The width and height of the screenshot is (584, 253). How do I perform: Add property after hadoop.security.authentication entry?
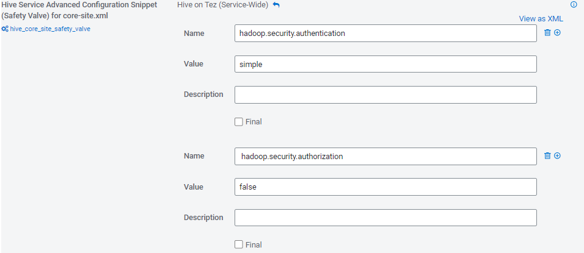point(557,32)
